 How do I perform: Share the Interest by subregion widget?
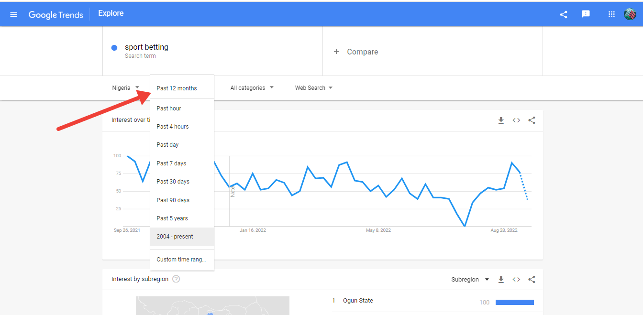[532, 280]
